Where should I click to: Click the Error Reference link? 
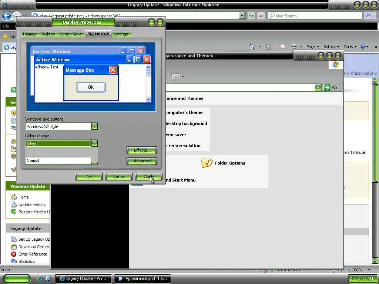[33, 254]
